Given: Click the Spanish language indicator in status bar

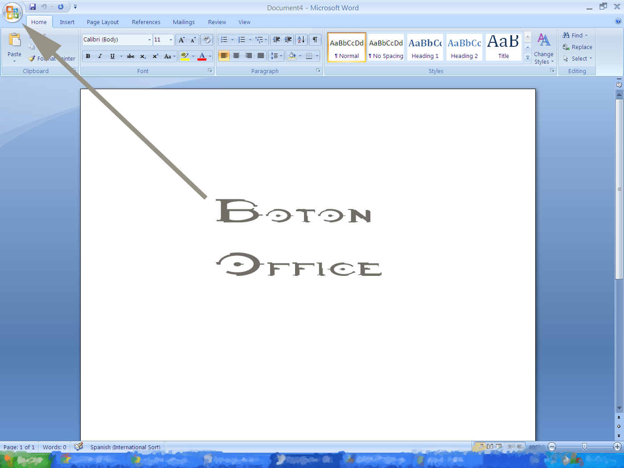Looking at the screenshot, I should click(x=125, y=447).
